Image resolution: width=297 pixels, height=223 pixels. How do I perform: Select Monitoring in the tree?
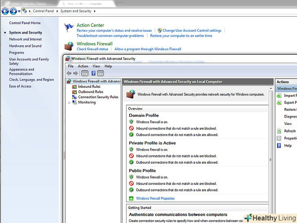point(87,102)
